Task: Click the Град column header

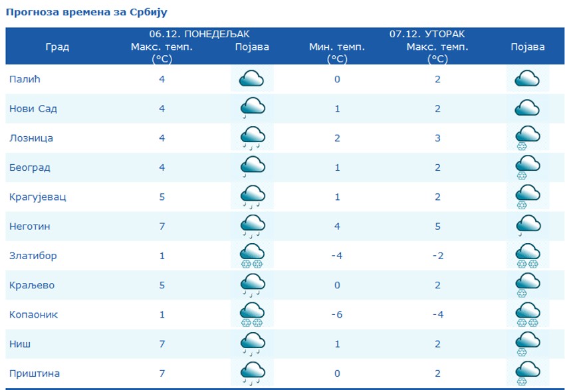Action: pos(57,47)
